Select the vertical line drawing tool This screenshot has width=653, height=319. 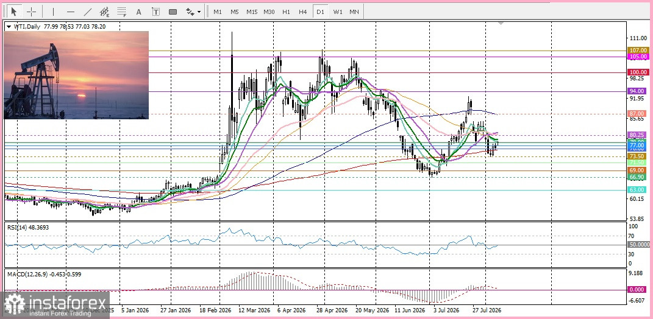point(53,12)
